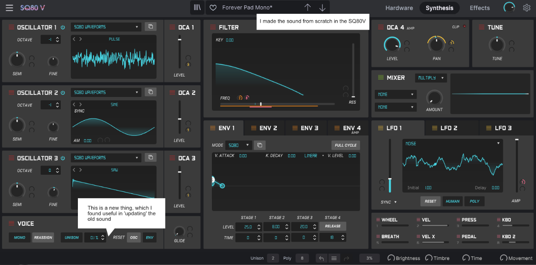Click the redo arrow in bottom bar

pos(346,258)
